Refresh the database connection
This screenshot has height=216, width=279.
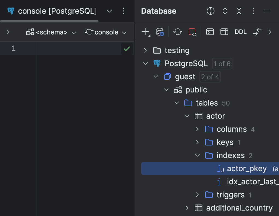tap(178, 32)
